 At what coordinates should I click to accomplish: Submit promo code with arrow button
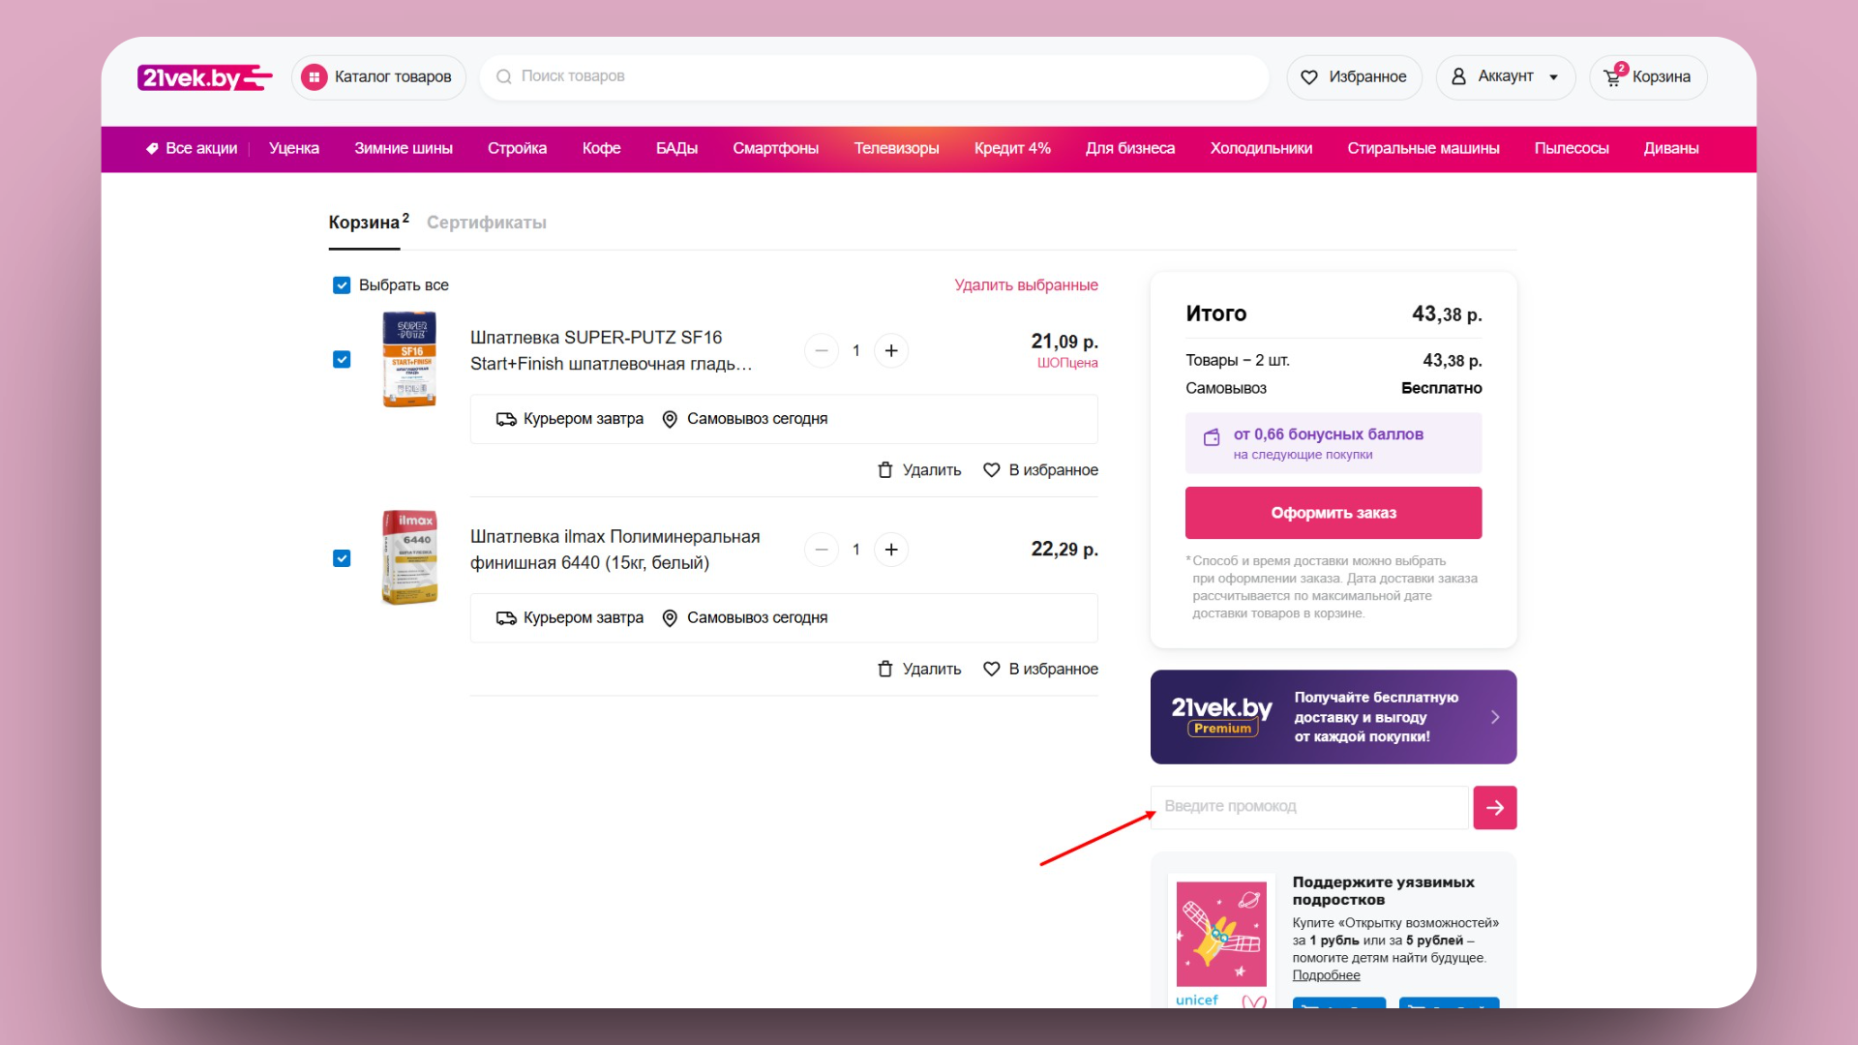tap(1494, 808)
